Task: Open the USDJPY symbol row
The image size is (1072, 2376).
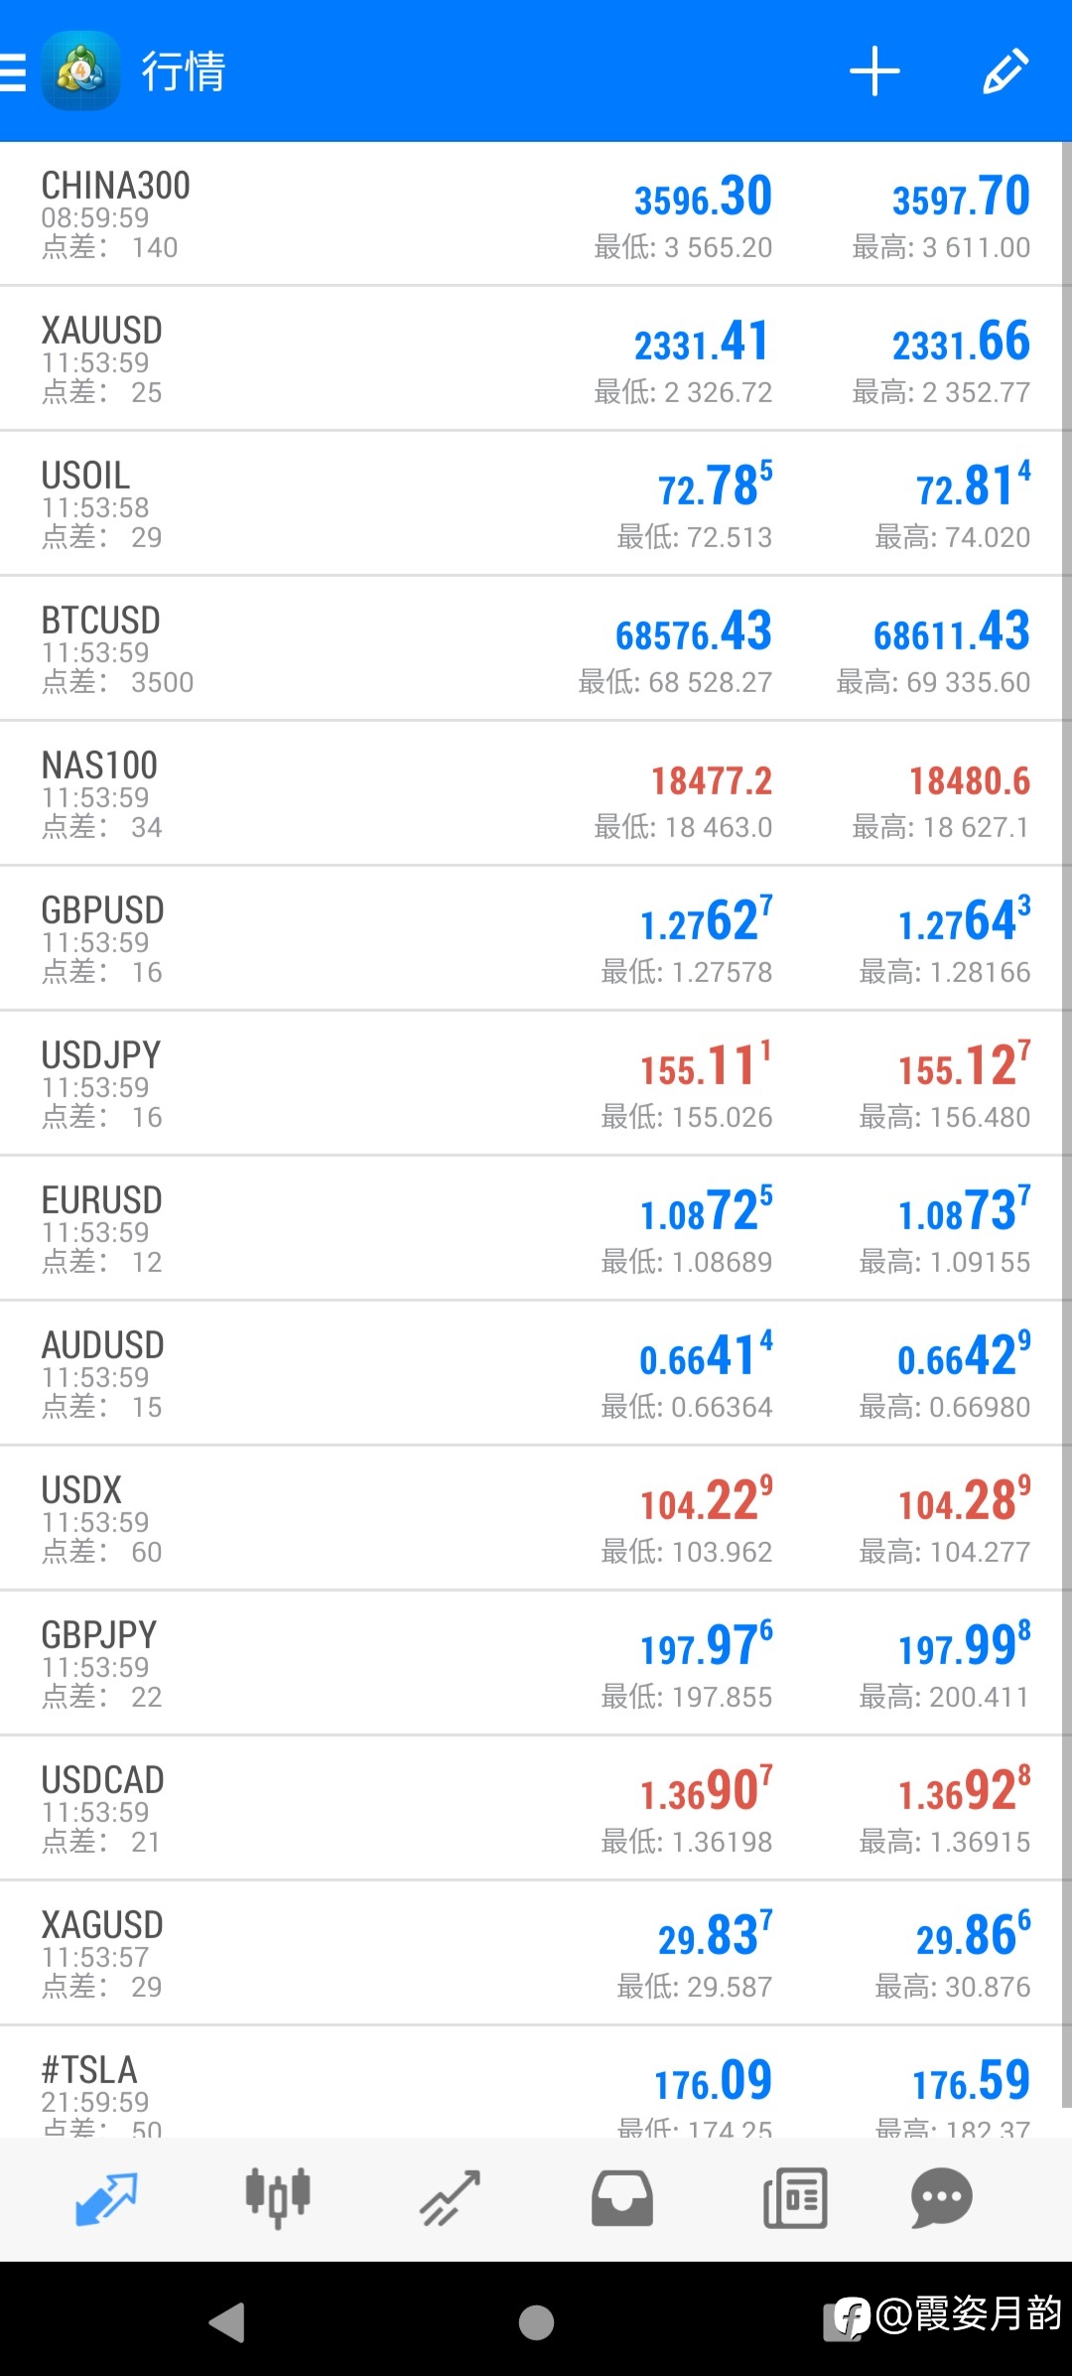Action: point(531,1083)
